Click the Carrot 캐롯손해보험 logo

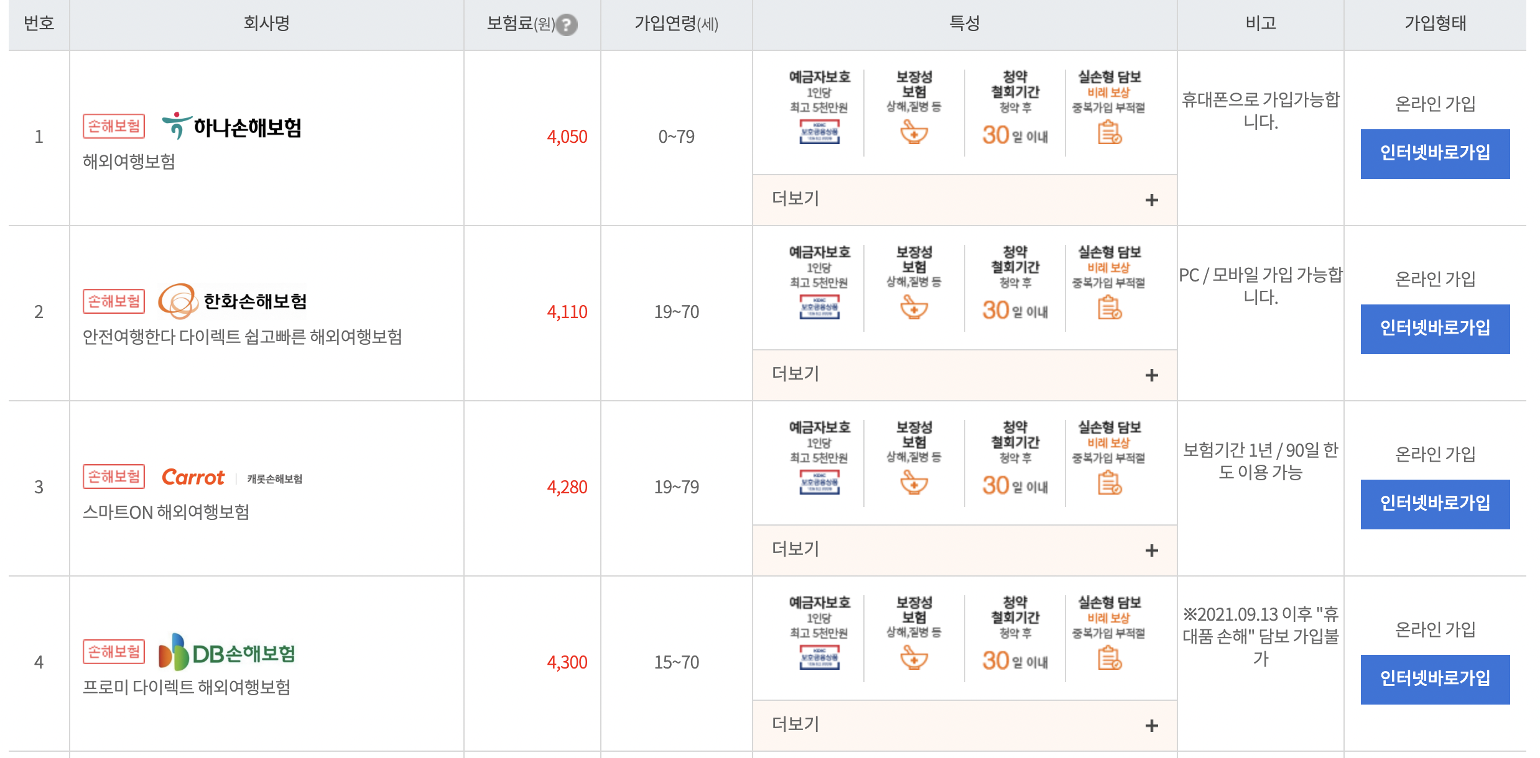click(x=193, y=478)
